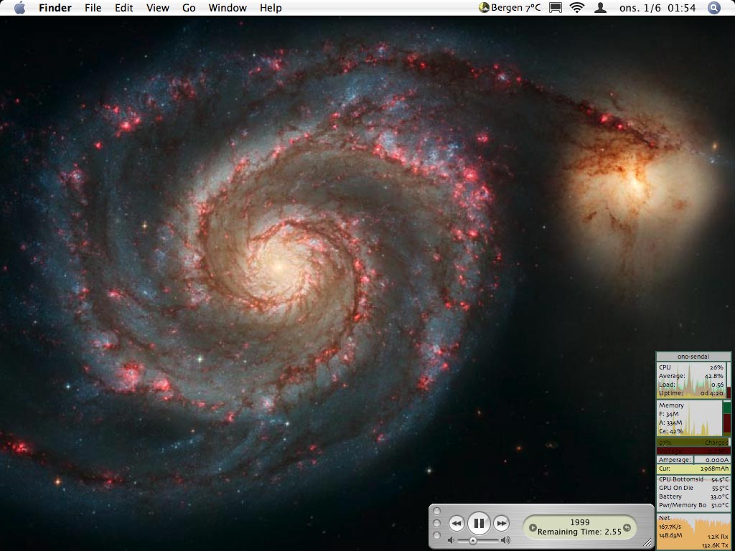
Task: Click the Voltage battery bar
Action: [693, 451]
